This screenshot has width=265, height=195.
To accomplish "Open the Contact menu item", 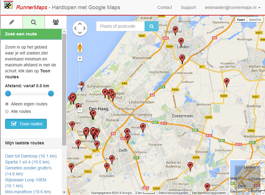I will click(165, 7).
